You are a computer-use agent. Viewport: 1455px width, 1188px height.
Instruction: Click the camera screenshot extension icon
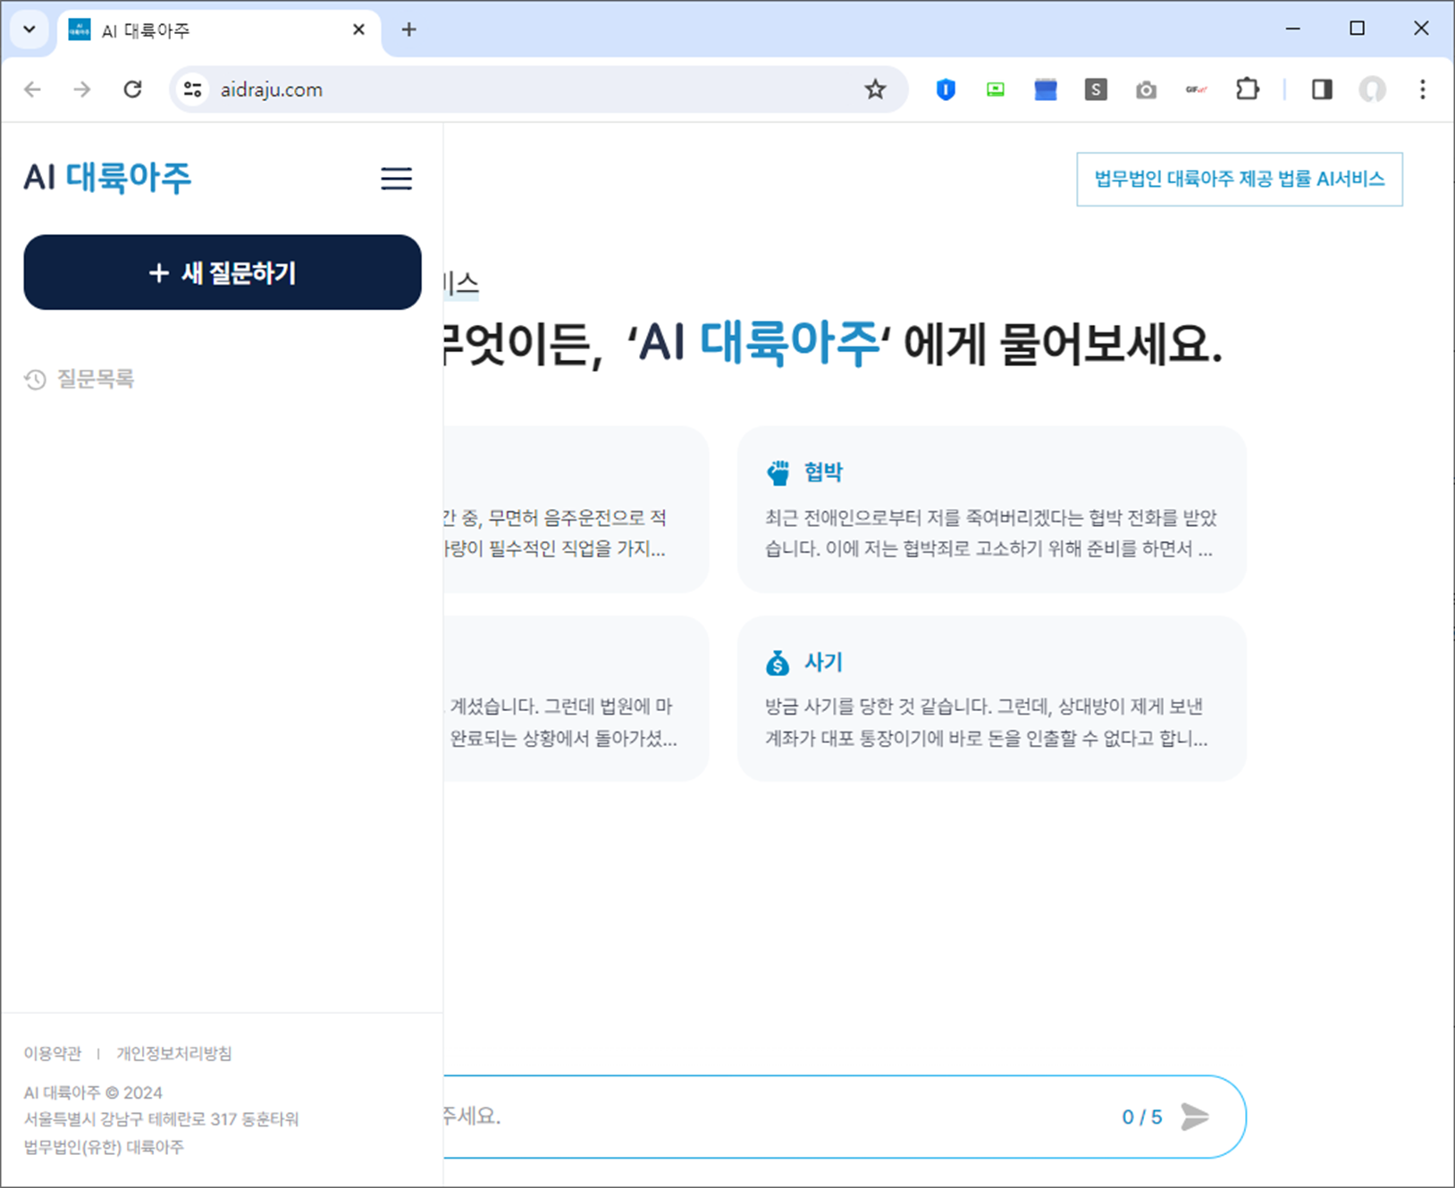click(1146, 89)
